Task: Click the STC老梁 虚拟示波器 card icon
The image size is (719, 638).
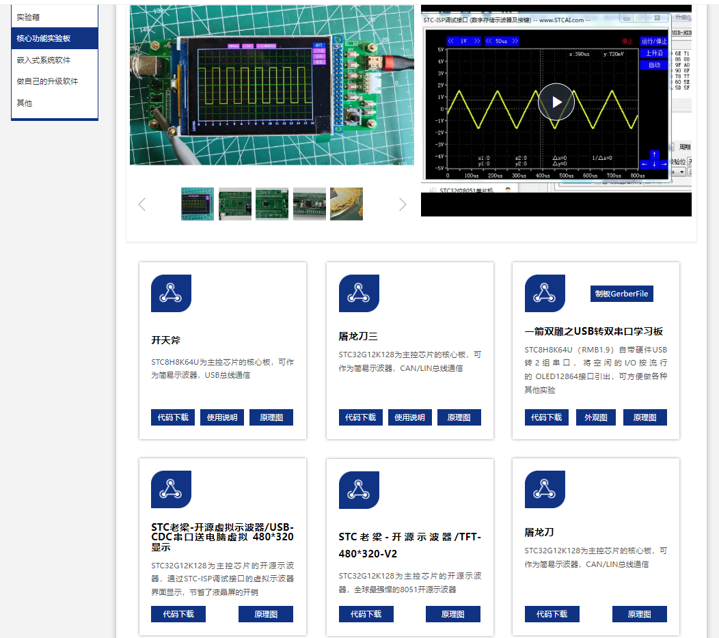Action: [171, 490]
